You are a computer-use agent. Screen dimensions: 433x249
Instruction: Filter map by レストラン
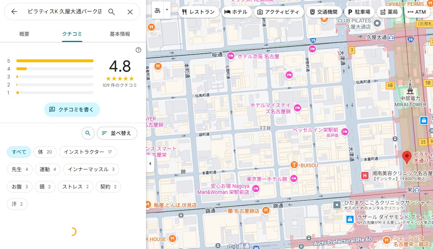click(199, 12)
